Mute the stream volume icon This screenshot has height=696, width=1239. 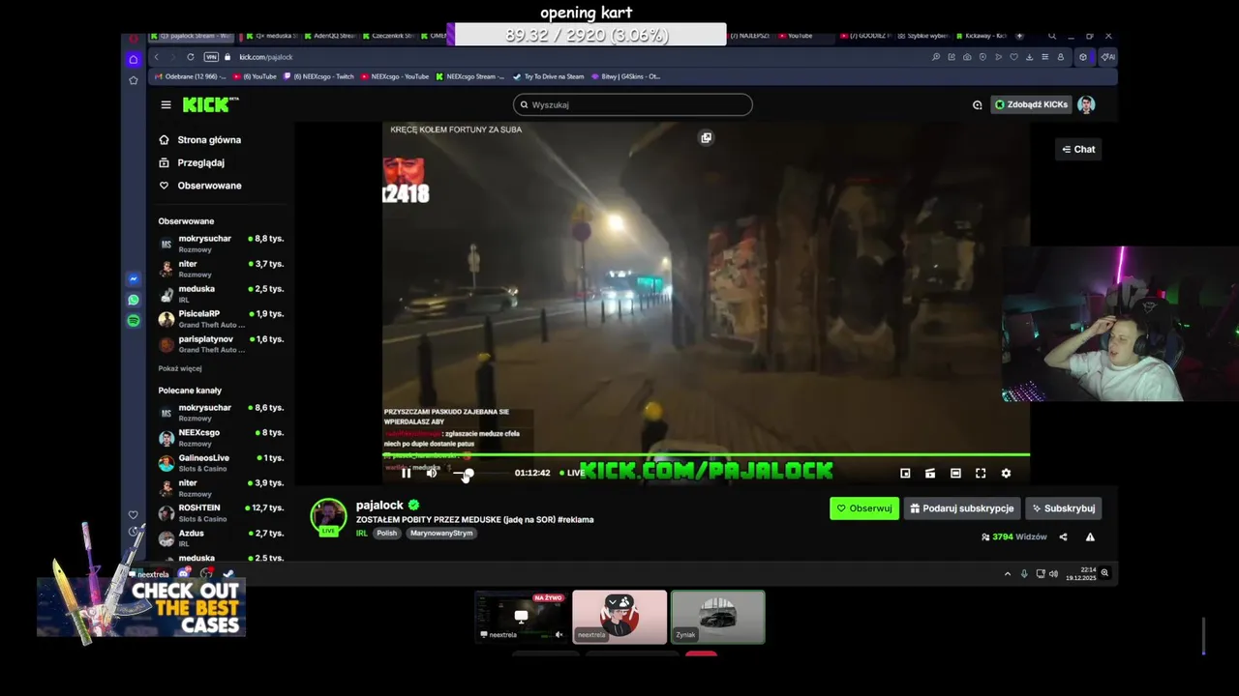coord(432,473)
